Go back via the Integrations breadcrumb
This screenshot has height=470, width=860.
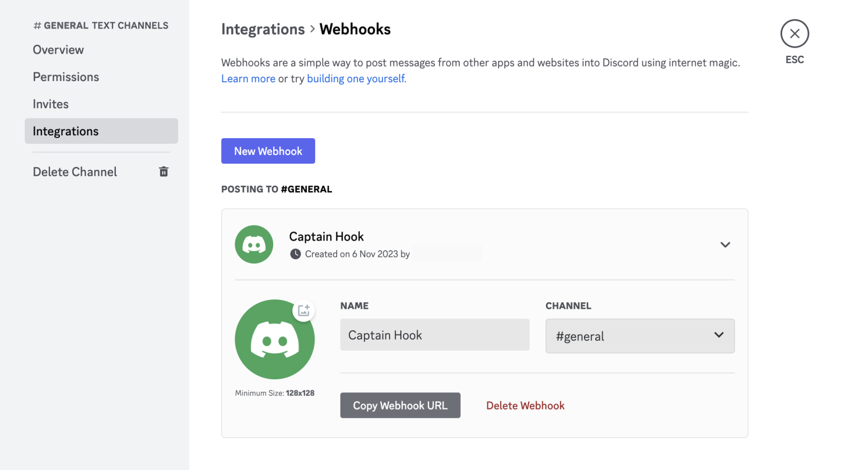pyautogui.click(x=263, y=29)
